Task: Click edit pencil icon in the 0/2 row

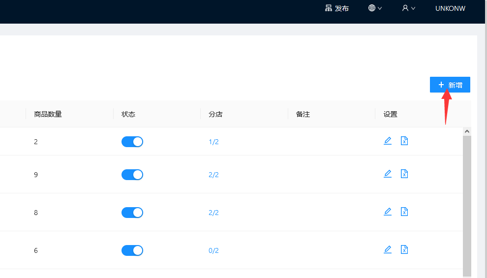Action: click(388, 249)
